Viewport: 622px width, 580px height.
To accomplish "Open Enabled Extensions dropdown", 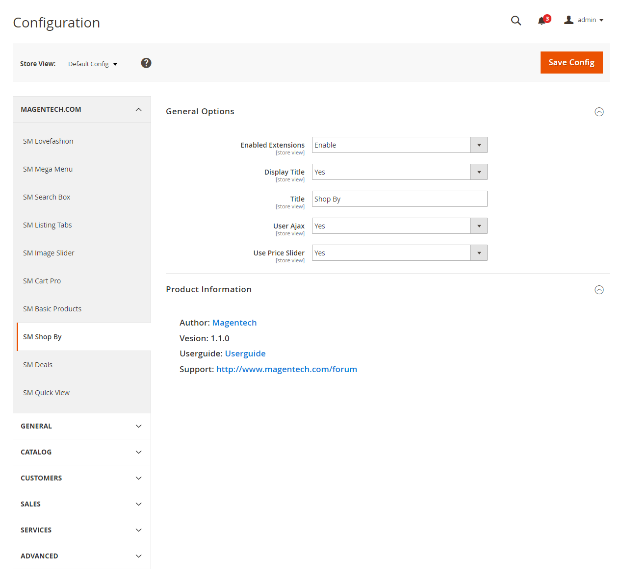I will (399, 145).
